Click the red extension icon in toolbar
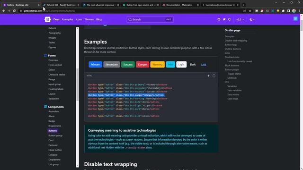 pos(262,11)
